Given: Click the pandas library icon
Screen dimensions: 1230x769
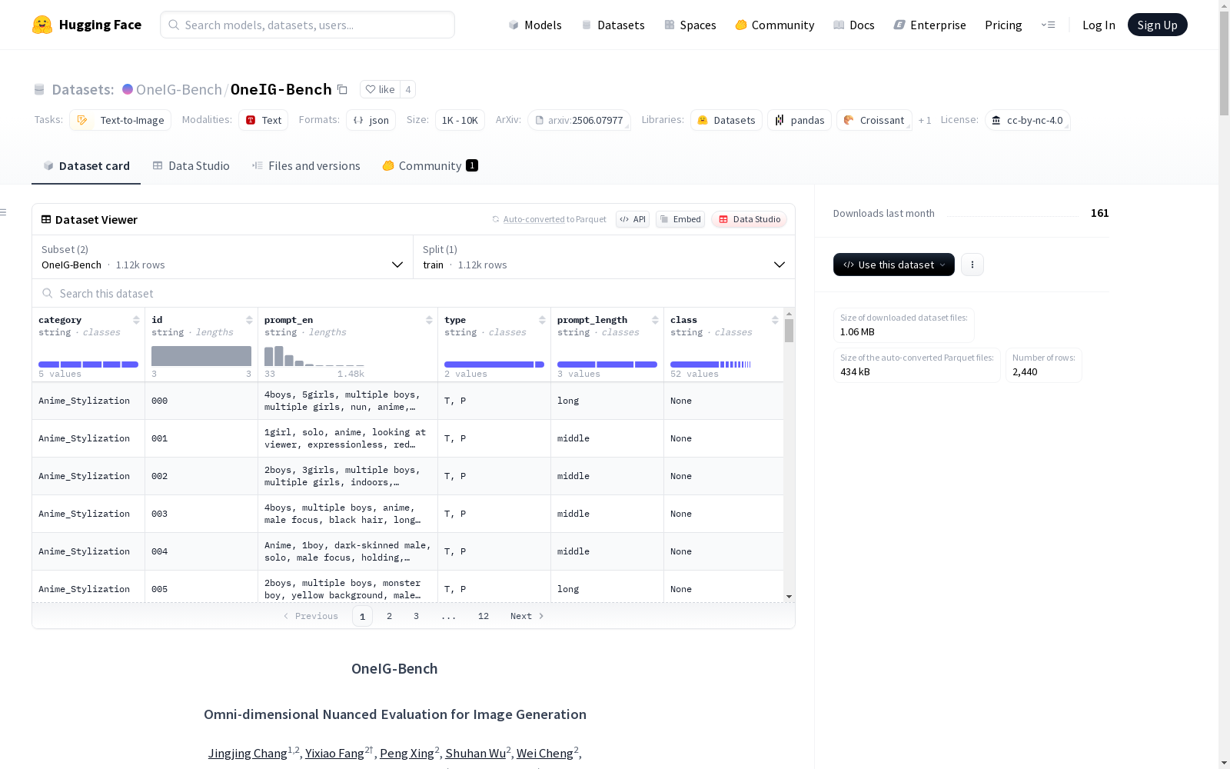Looking at the screenshot, I should pyautogui.click(x=778, y=120).
